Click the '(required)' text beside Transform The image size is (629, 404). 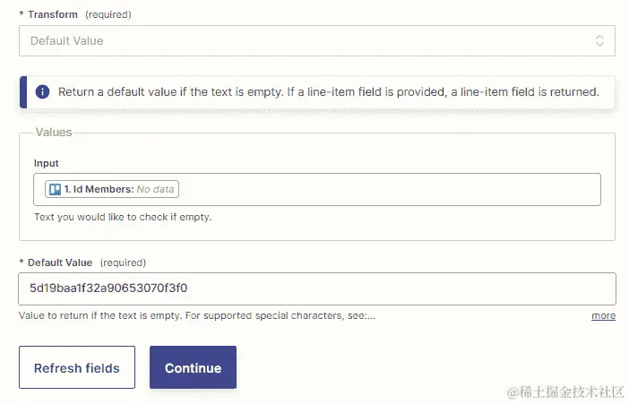tap(108, 15)
